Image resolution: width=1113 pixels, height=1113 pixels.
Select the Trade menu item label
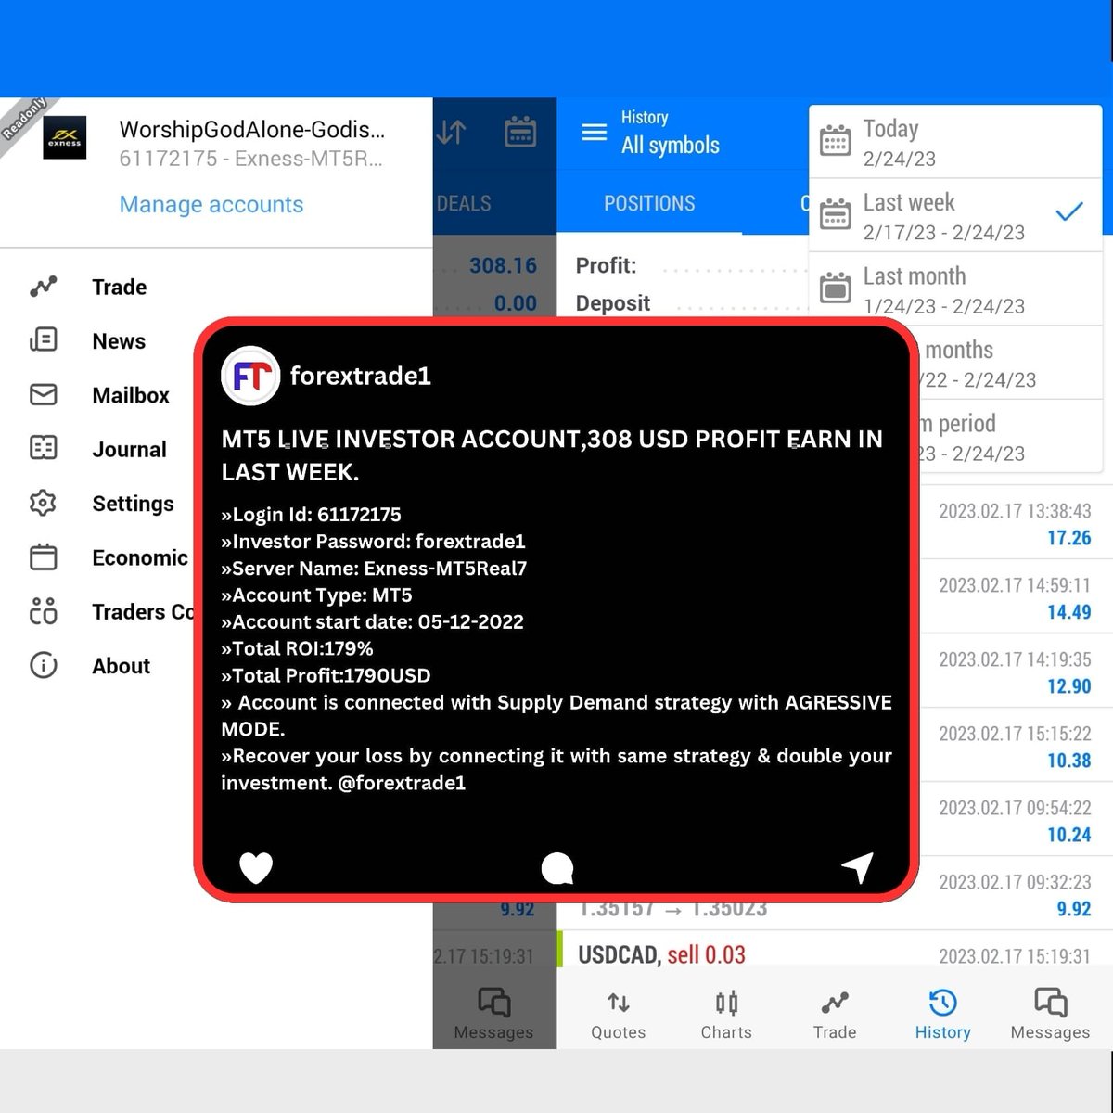pyautogui.click(x=120, y=288)
